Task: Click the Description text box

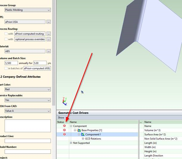Action: [x=27, y=126]
